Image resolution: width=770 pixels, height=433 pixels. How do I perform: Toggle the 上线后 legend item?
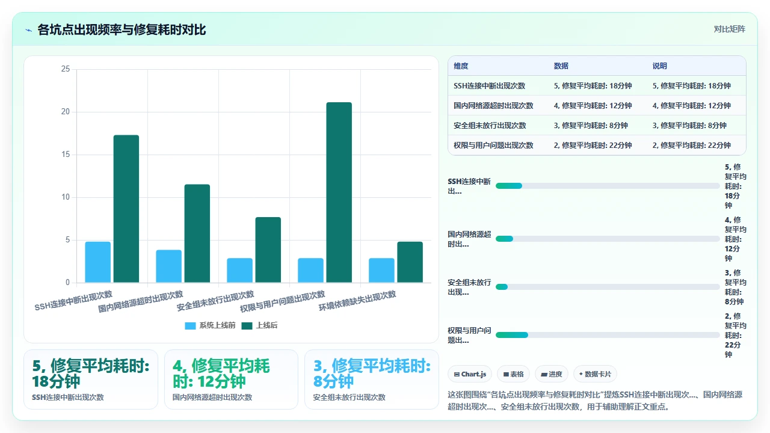pos(259,325)
